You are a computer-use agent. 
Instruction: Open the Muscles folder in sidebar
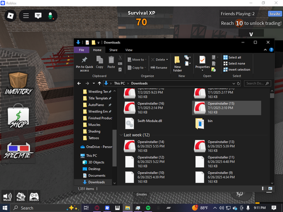92,125
